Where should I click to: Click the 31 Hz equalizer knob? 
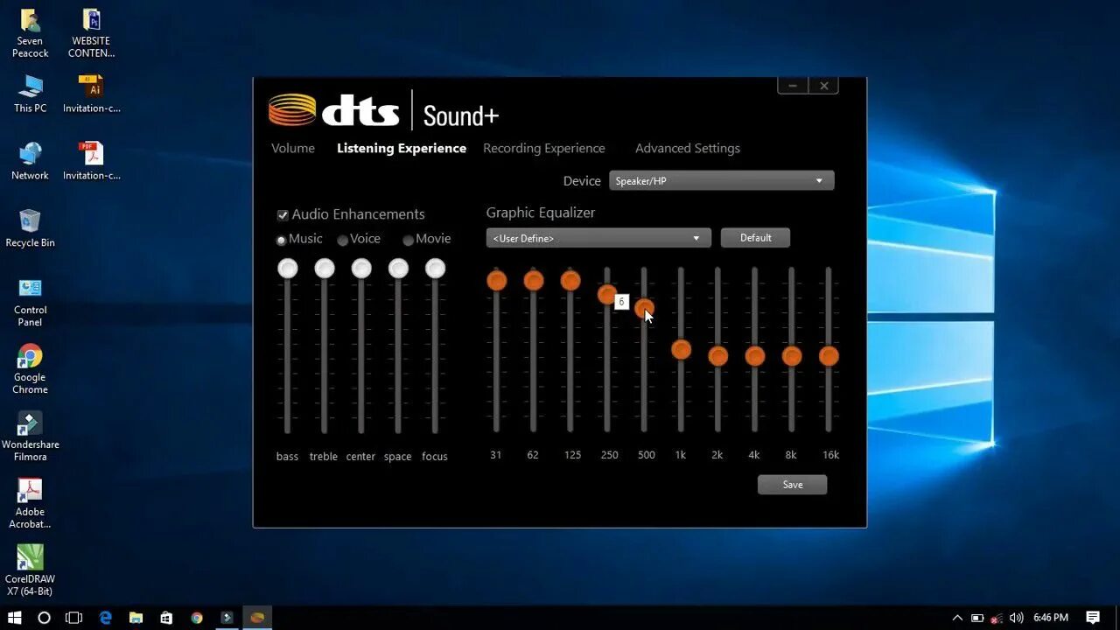[x=497, y=281]
